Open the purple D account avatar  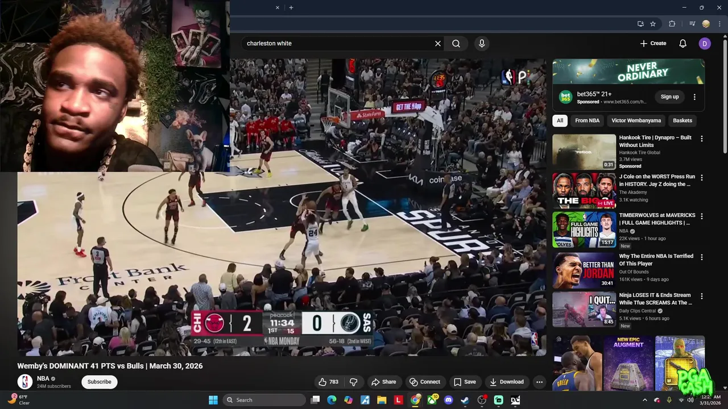tap(705, 43)
